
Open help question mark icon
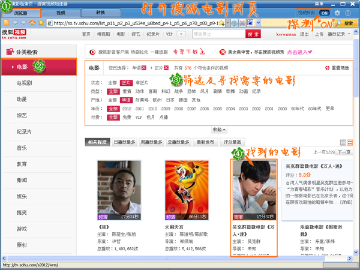click(348, 13)
